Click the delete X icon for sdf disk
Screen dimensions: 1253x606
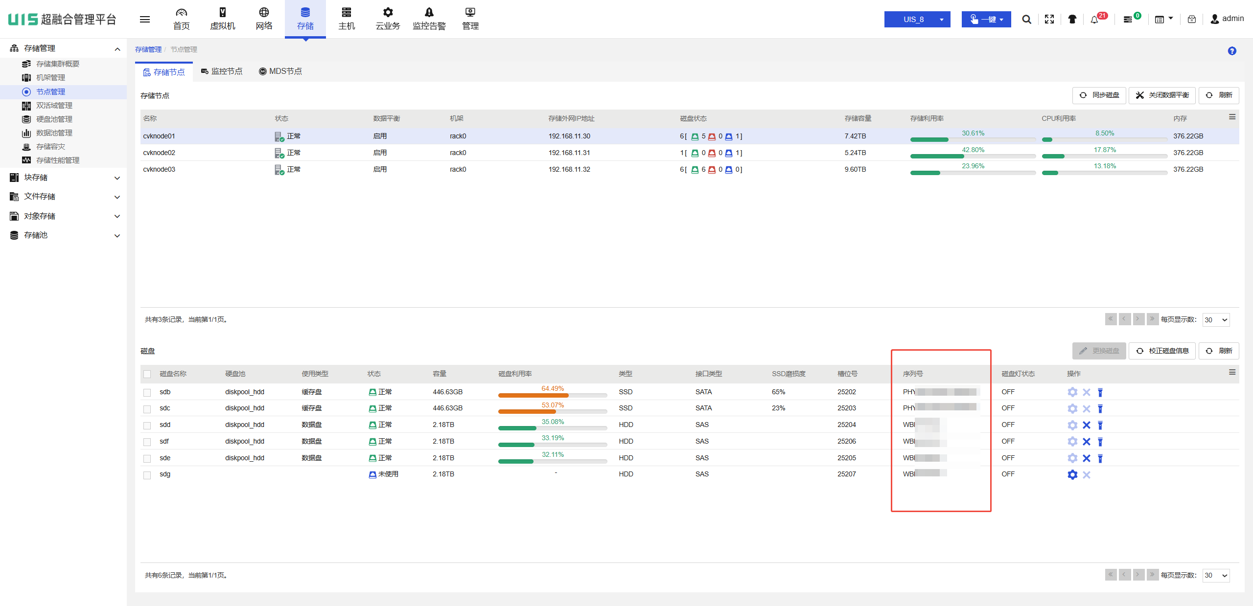1087,442
